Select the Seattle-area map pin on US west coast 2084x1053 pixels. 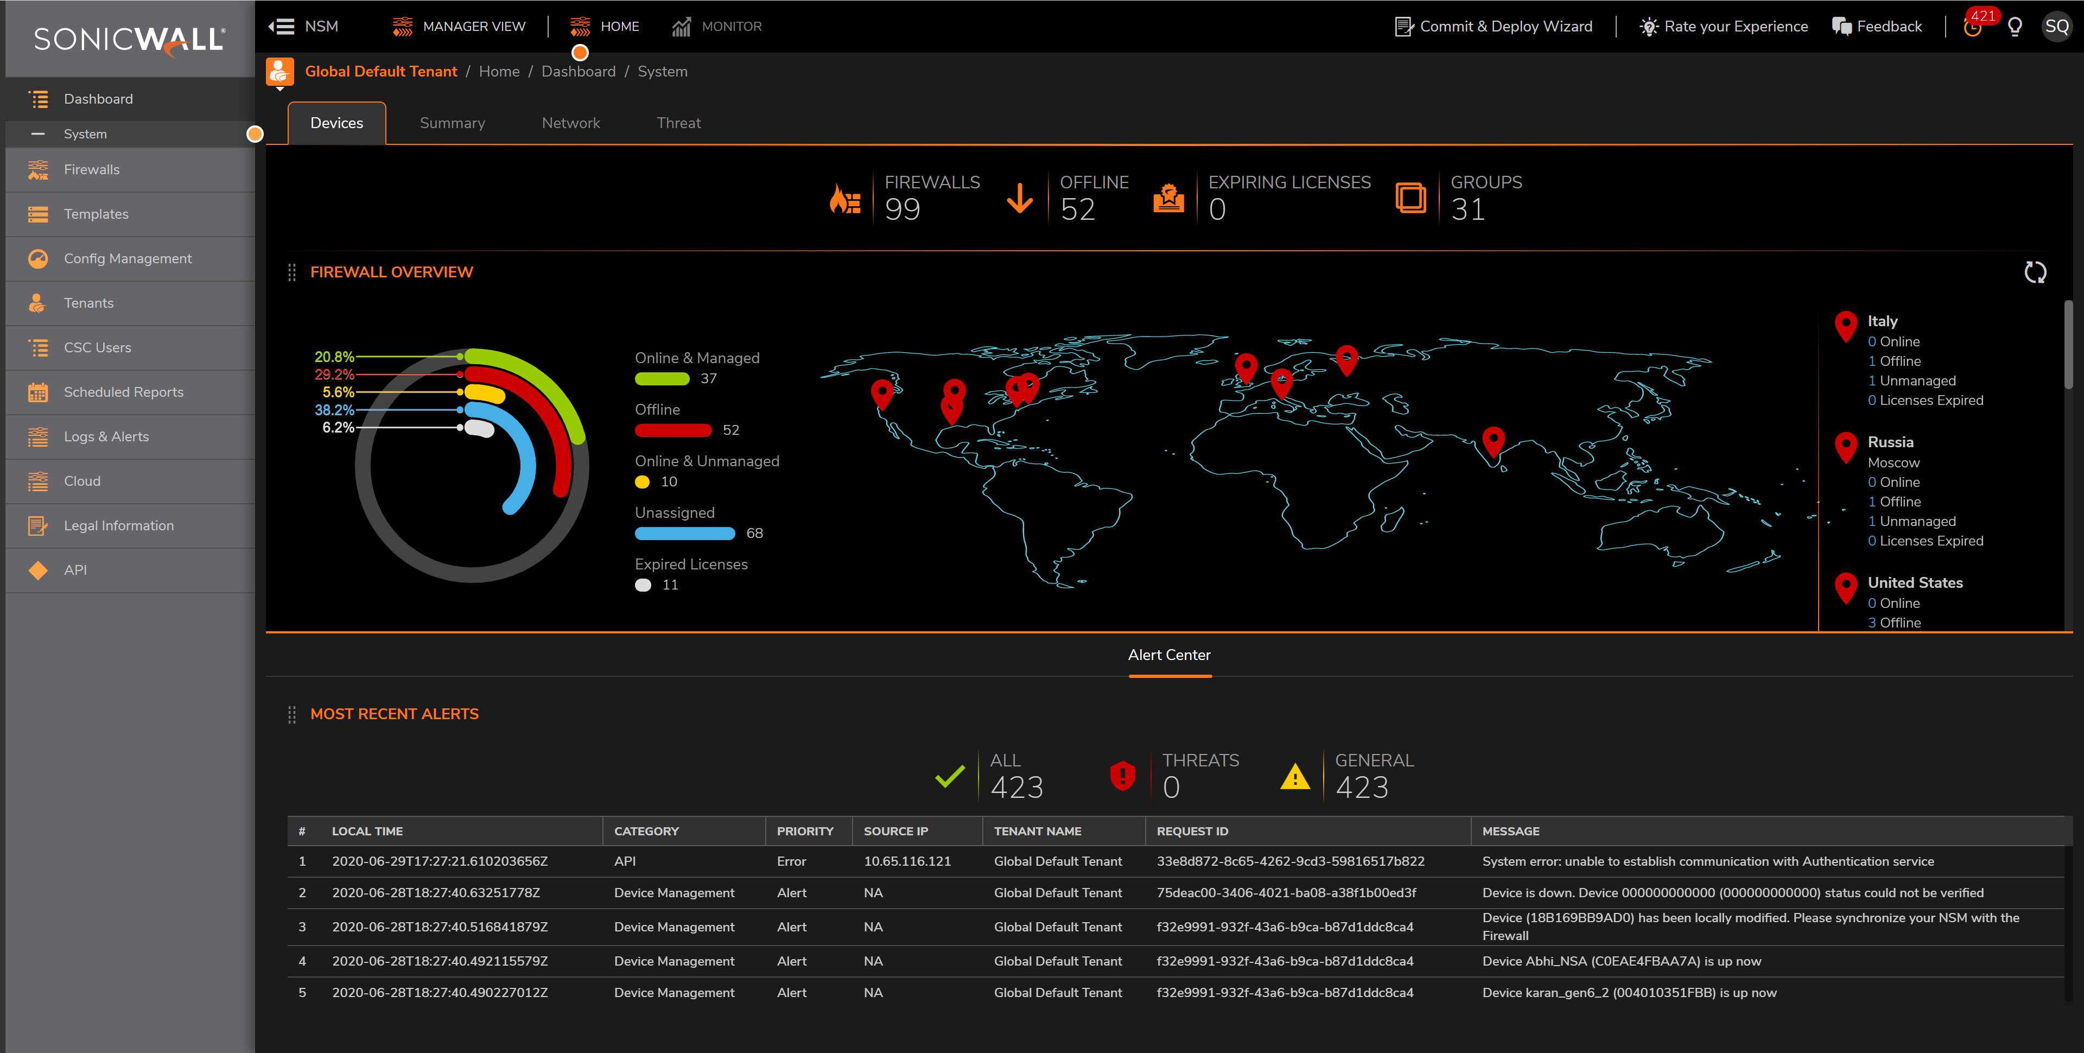[882, 395]
